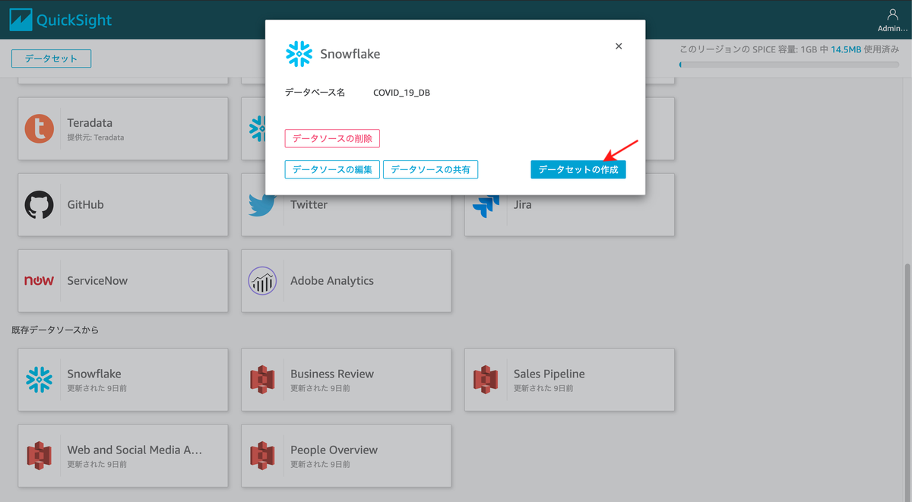Image resolution: width=912 pixels, height=502 pixels.
Task: Select the GitHub data source text
Action: [x=85, y=204]
